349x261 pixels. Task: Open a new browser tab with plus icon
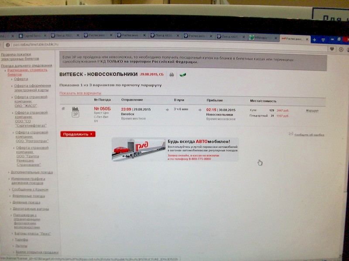314,39
